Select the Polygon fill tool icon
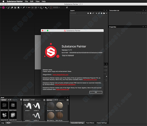The width and height of the screenshot is (147, 126). pos(19,8)
